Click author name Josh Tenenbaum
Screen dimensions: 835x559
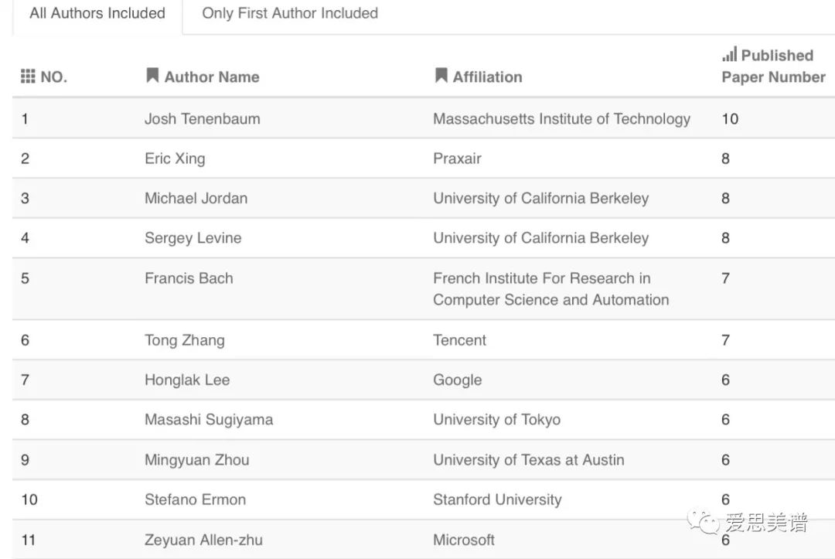(x=203, y=118)
